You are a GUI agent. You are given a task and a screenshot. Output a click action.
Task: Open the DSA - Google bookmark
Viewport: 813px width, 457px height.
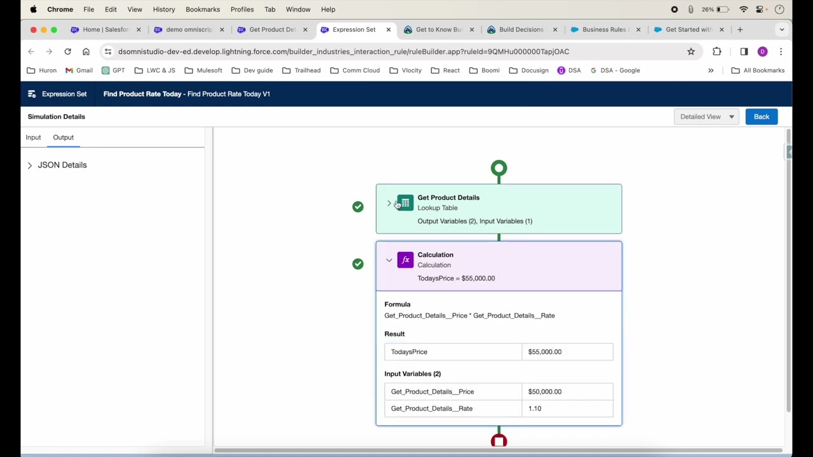click(x=615, y=70)
